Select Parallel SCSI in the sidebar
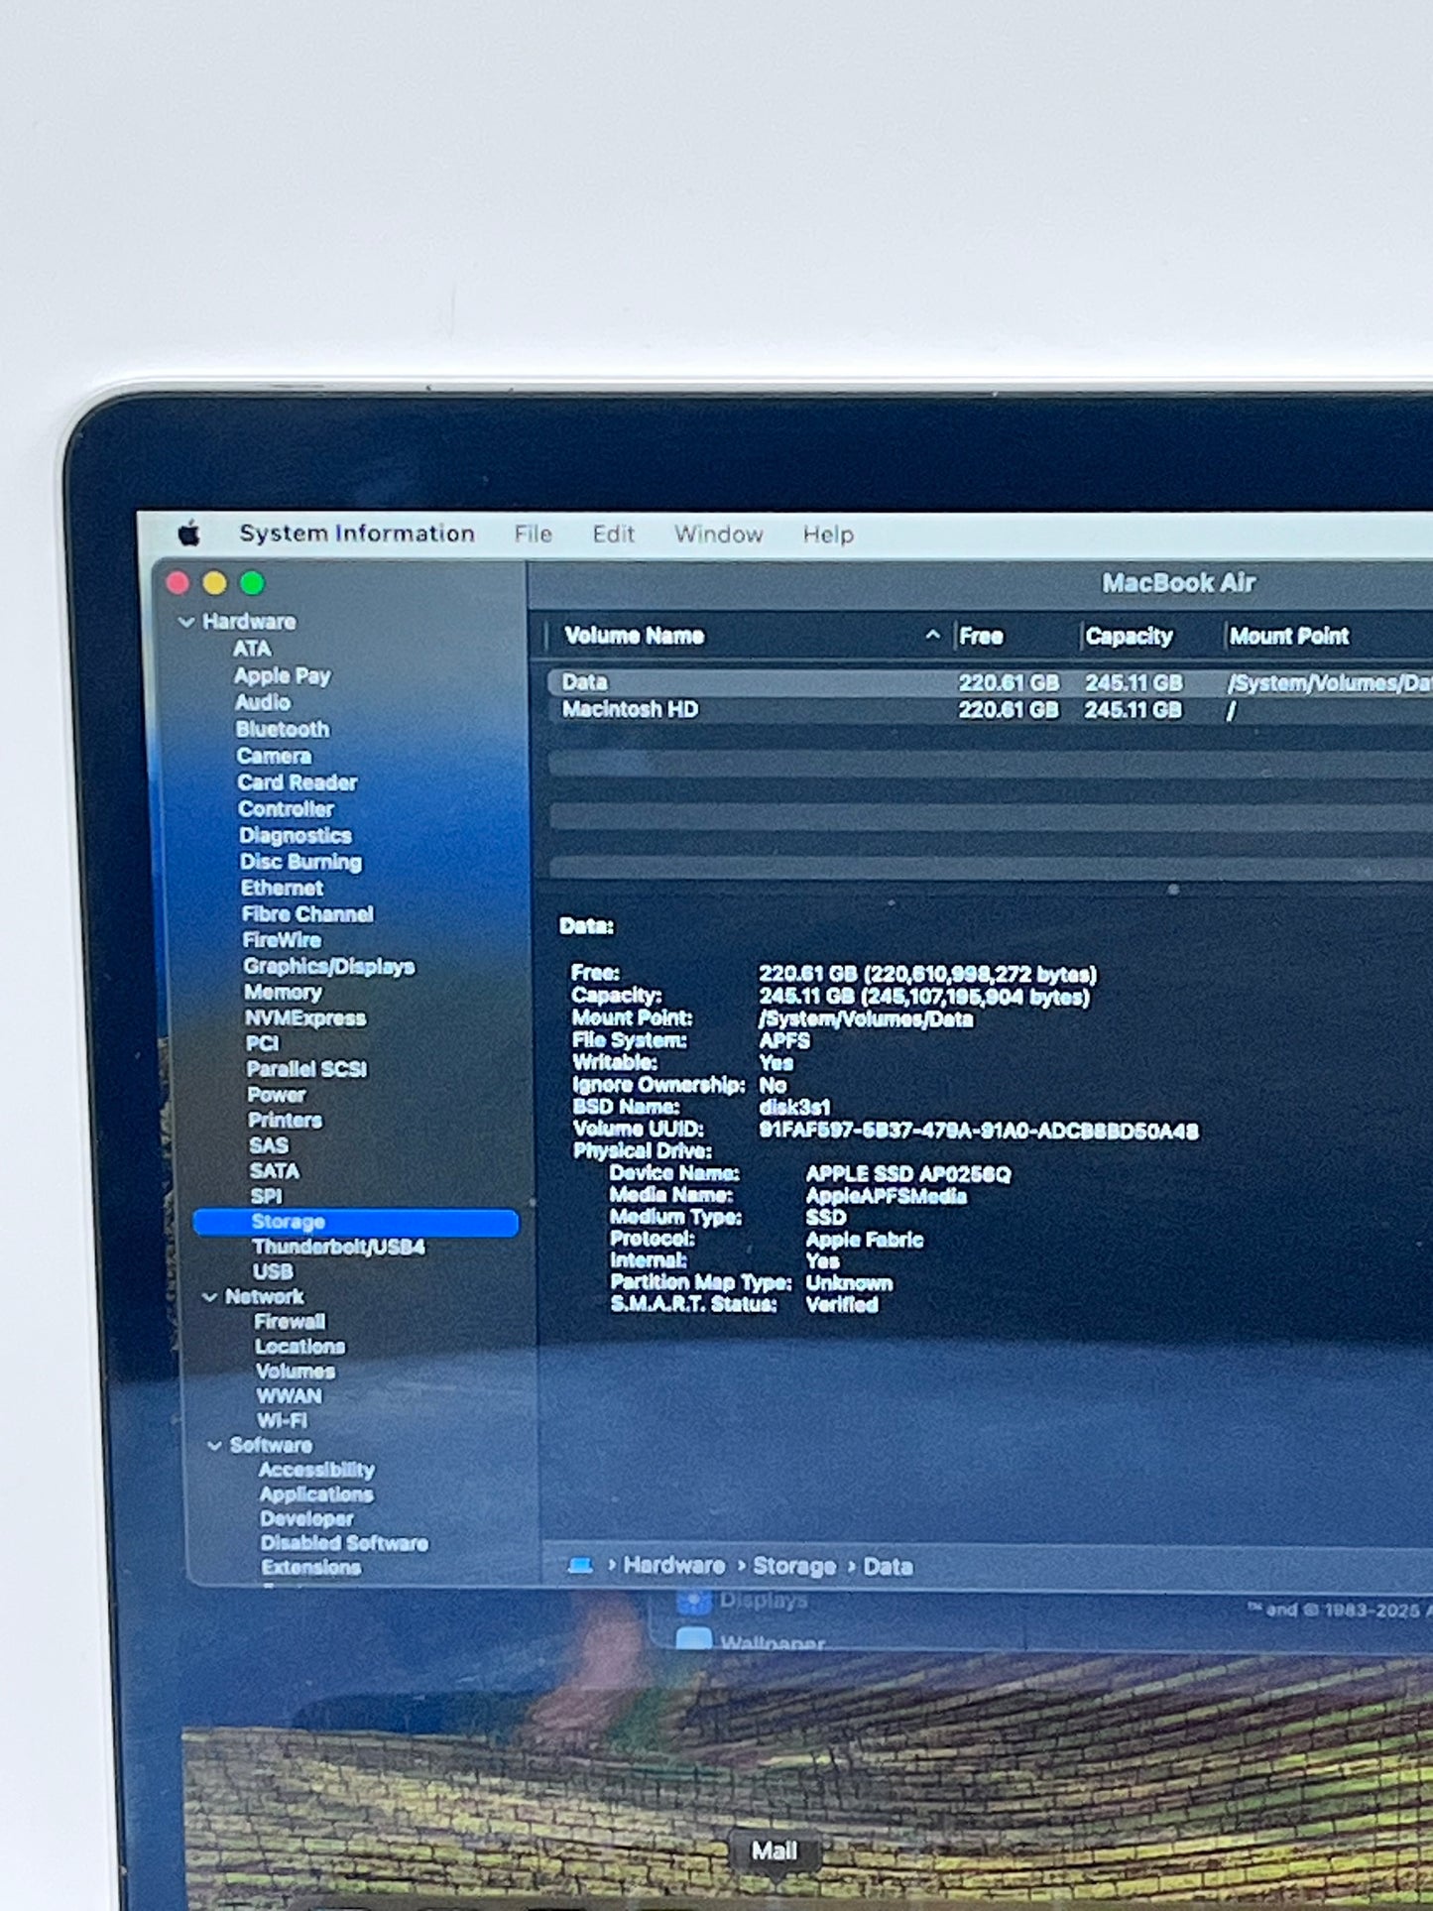The image size is (1433, 1911). pyautogui.click(x=306, y=1069)
